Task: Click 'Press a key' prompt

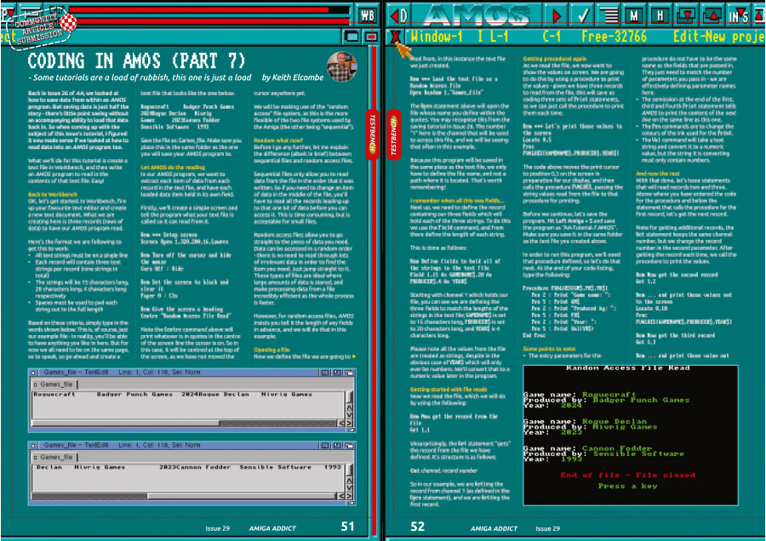Action: pyautogui.click(x=628, y=486)
